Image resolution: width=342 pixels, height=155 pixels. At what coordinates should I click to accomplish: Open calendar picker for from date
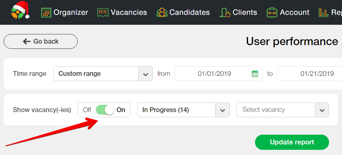tap(255, 74)
